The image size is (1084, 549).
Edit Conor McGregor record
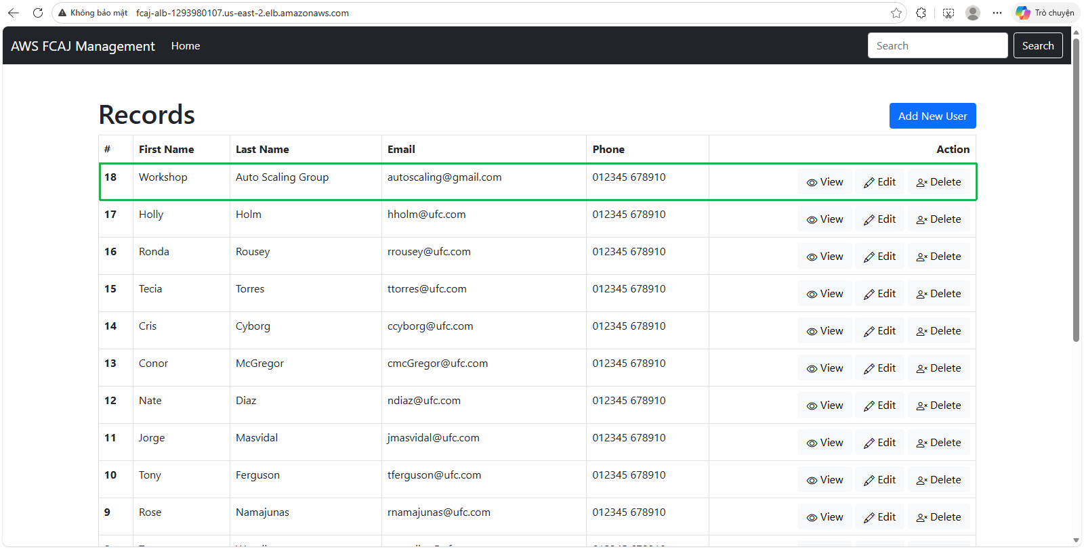[879, 368]
